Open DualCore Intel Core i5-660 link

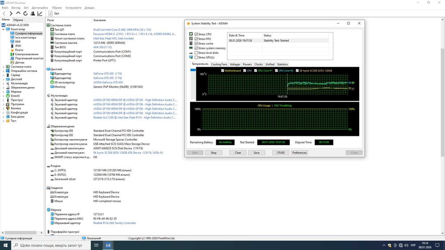122,29
